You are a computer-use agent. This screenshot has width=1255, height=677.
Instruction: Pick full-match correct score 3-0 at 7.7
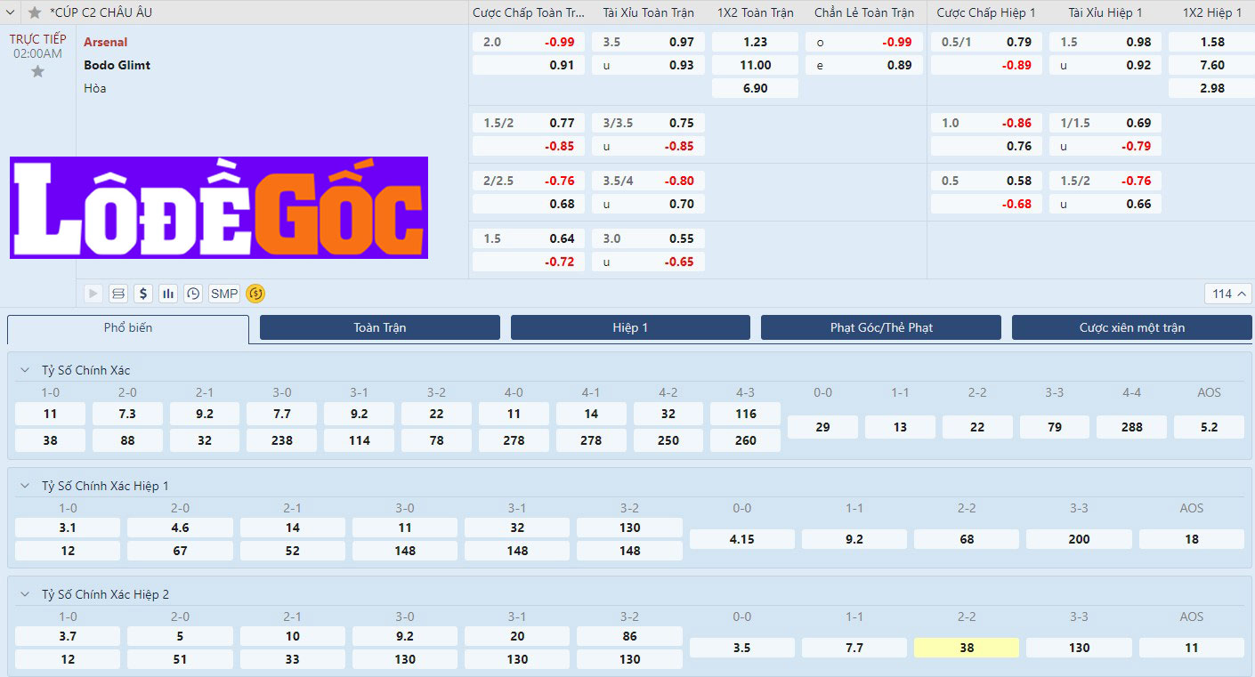tap(282, 414)
